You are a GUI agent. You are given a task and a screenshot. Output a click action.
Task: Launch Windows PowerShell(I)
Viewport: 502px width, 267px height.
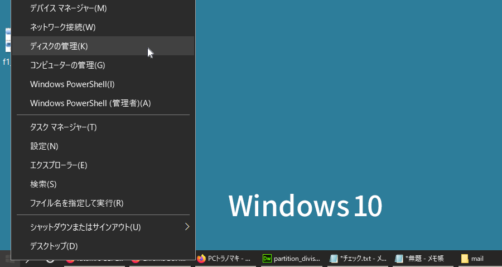[x=103, y=84]
